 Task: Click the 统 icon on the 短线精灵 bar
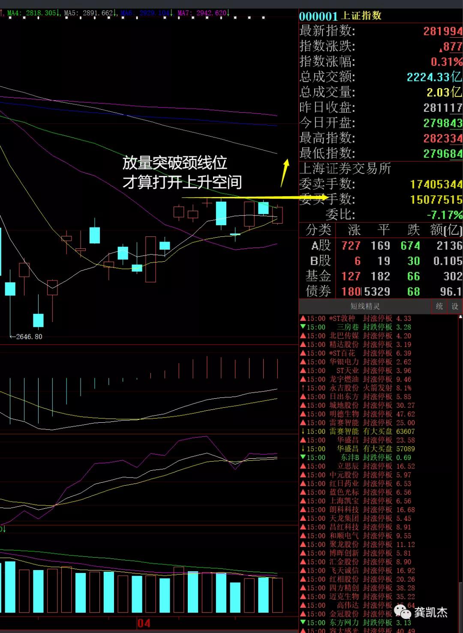439,306
